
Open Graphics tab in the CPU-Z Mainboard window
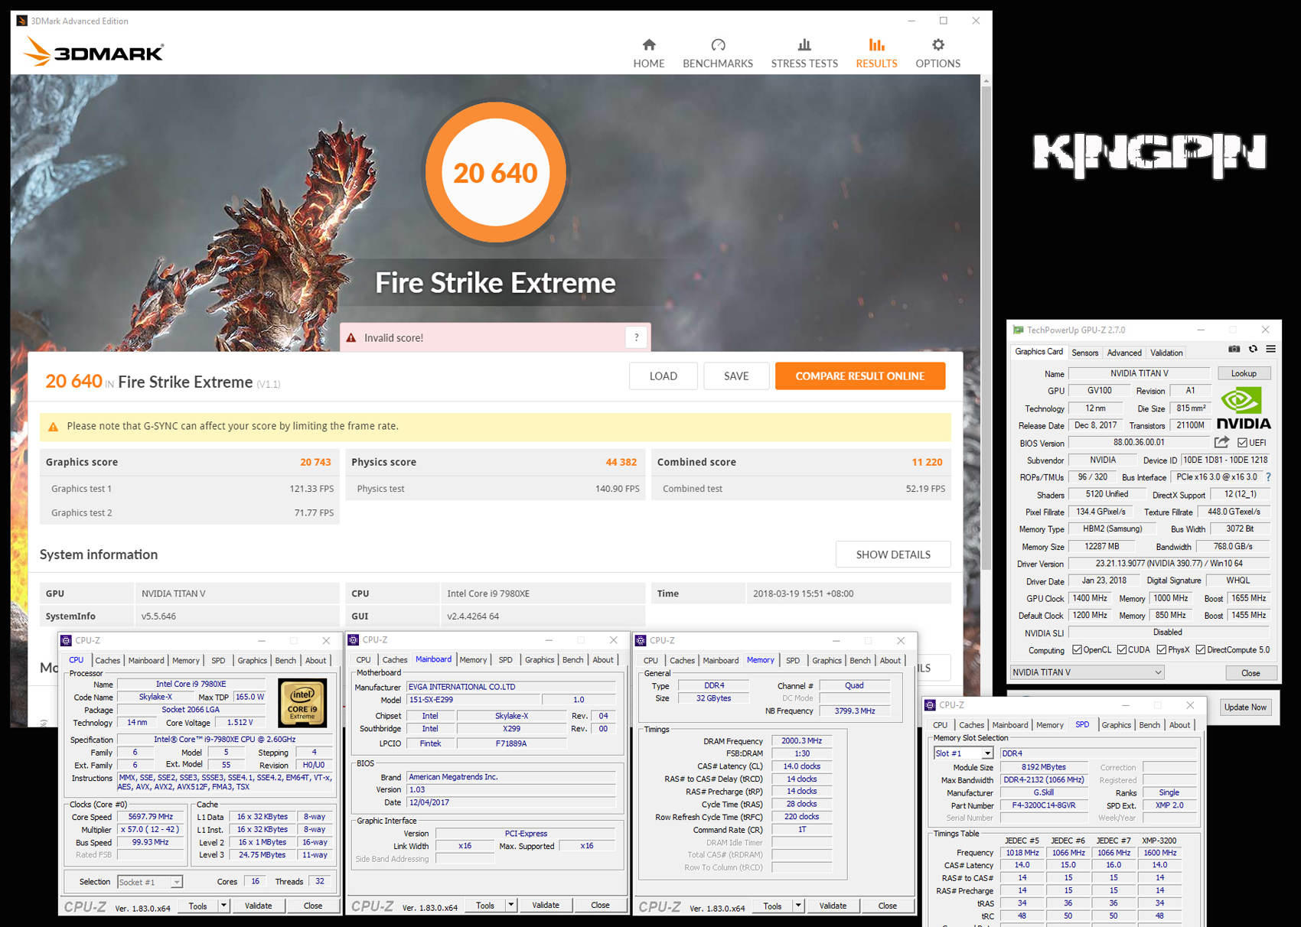tap(540, 659)
